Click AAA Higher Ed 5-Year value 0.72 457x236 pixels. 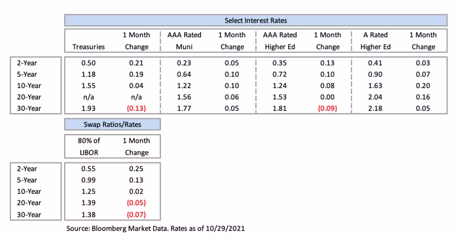pyautogui.click(x=280, y=74)
